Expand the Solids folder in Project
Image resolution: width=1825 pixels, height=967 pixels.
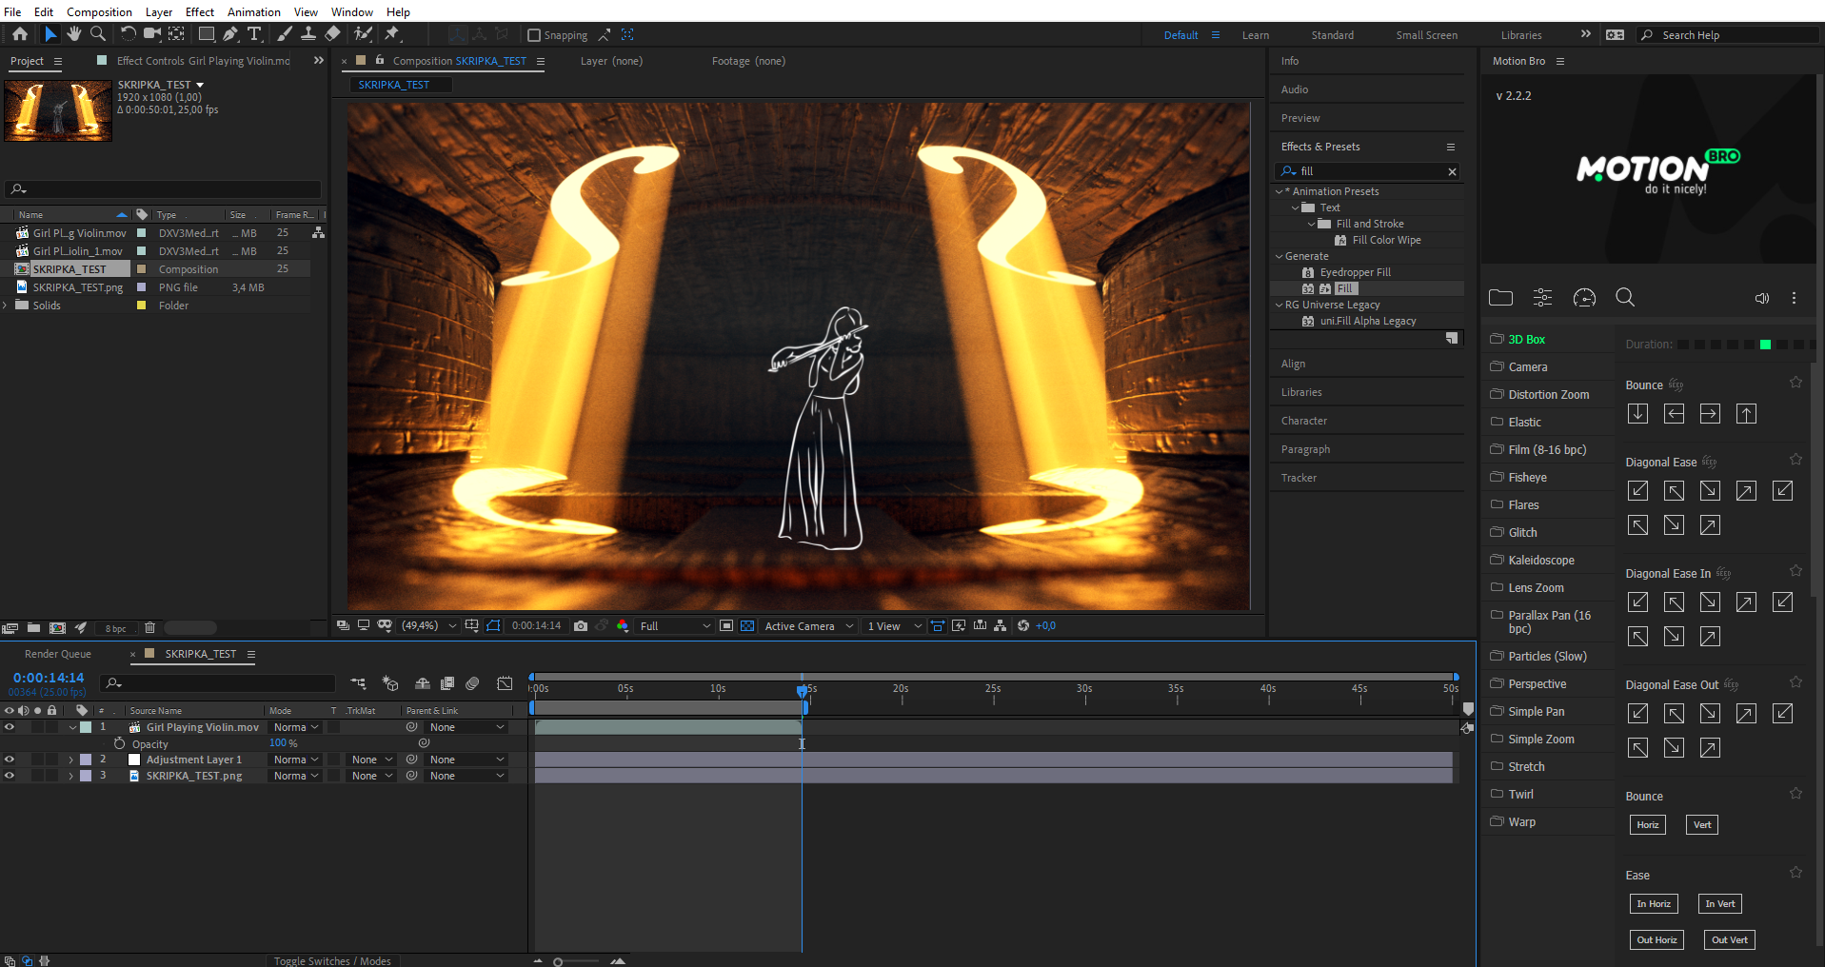[x=7, y=306]
